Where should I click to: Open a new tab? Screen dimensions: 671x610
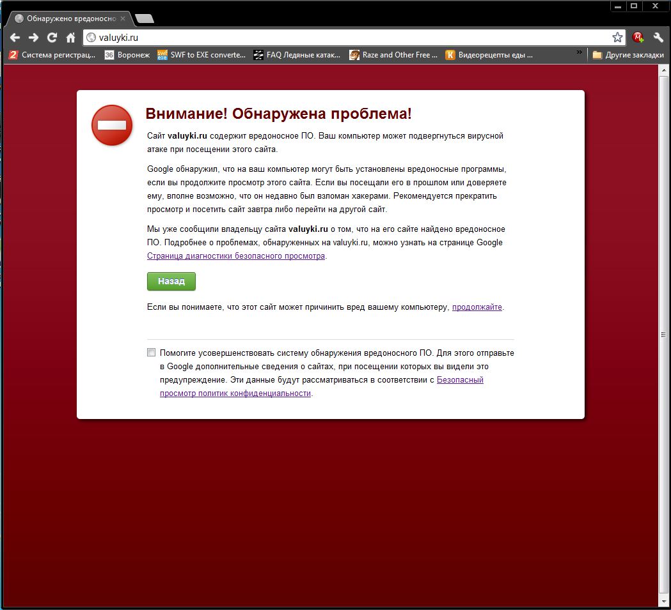coord(144,19)
